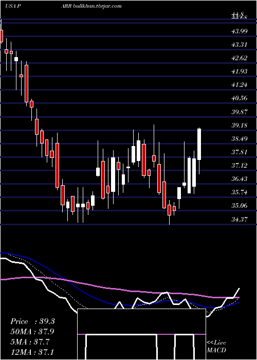Screen dimensions: 257x360
Task: Click the Price : 39.3 readout
Action: 32,321
